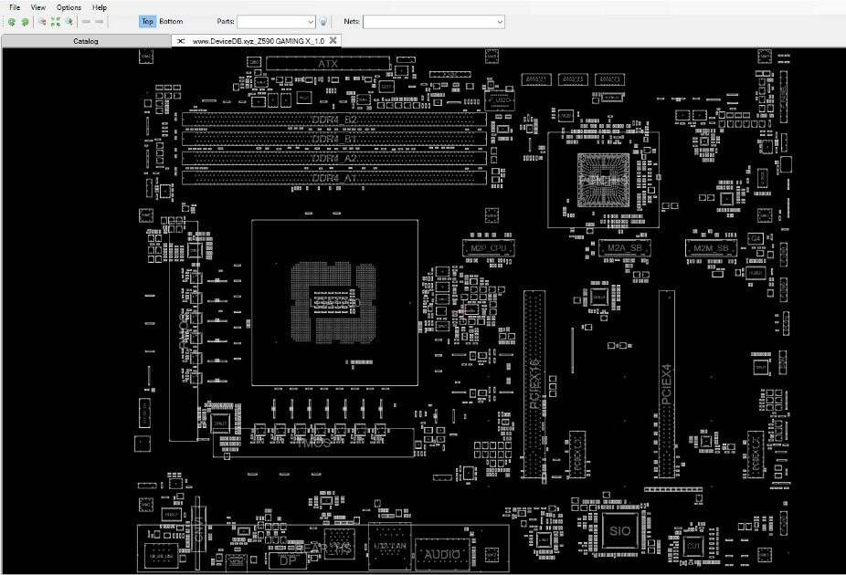Select the ATX power connector on the board

click(x=327, y=64)
